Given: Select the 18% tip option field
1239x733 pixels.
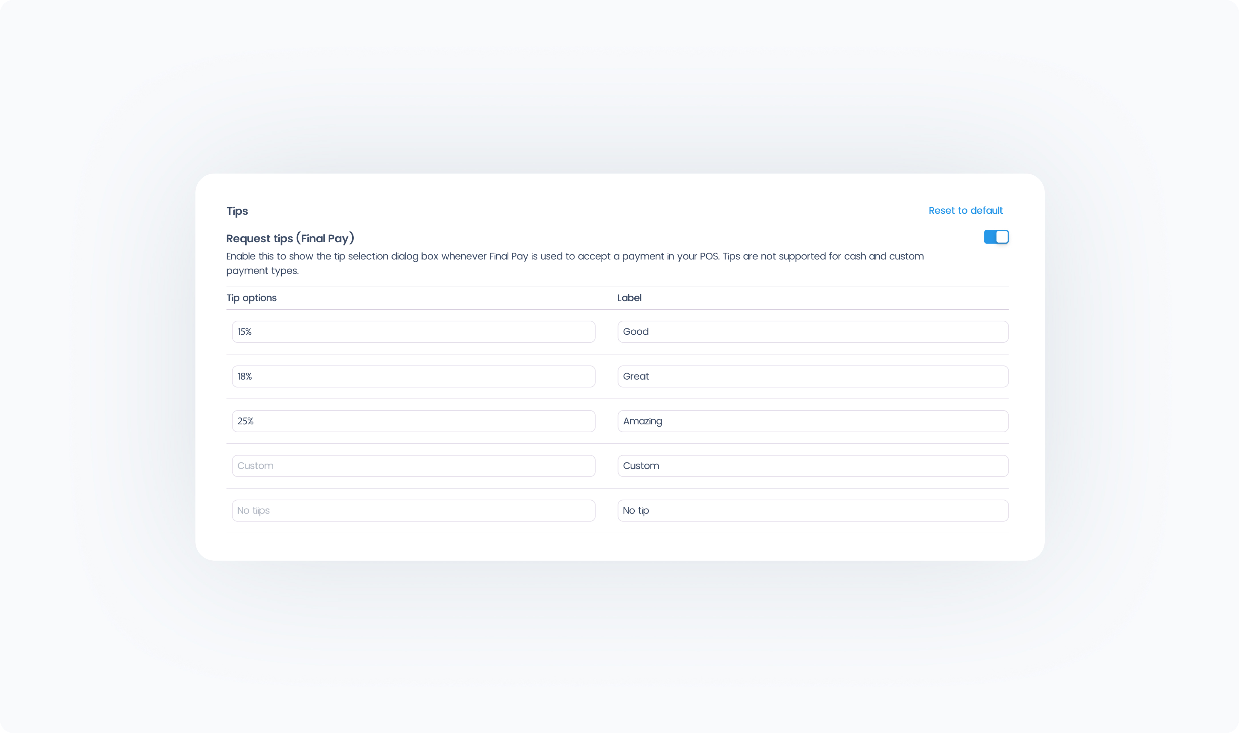Looking at the screenshot, I should pyautogui.click(x=413, y=376).
